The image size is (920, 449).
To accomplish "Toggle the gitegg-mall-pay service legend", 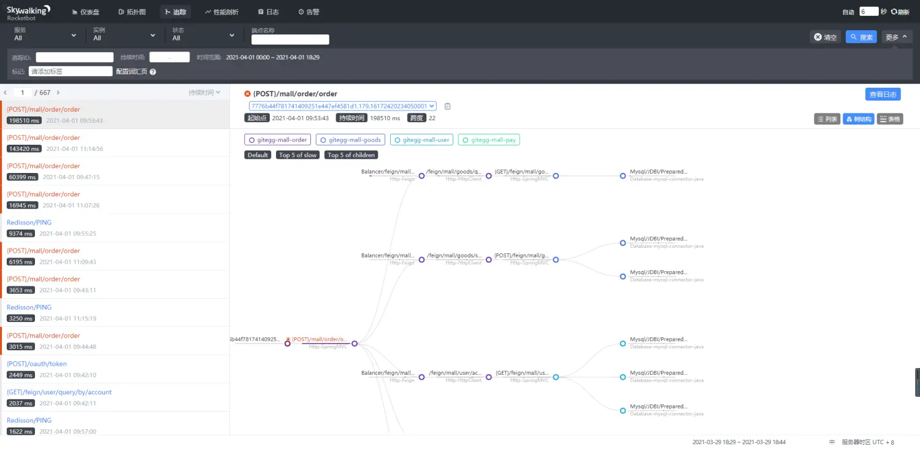I will [x=489, y=140].
